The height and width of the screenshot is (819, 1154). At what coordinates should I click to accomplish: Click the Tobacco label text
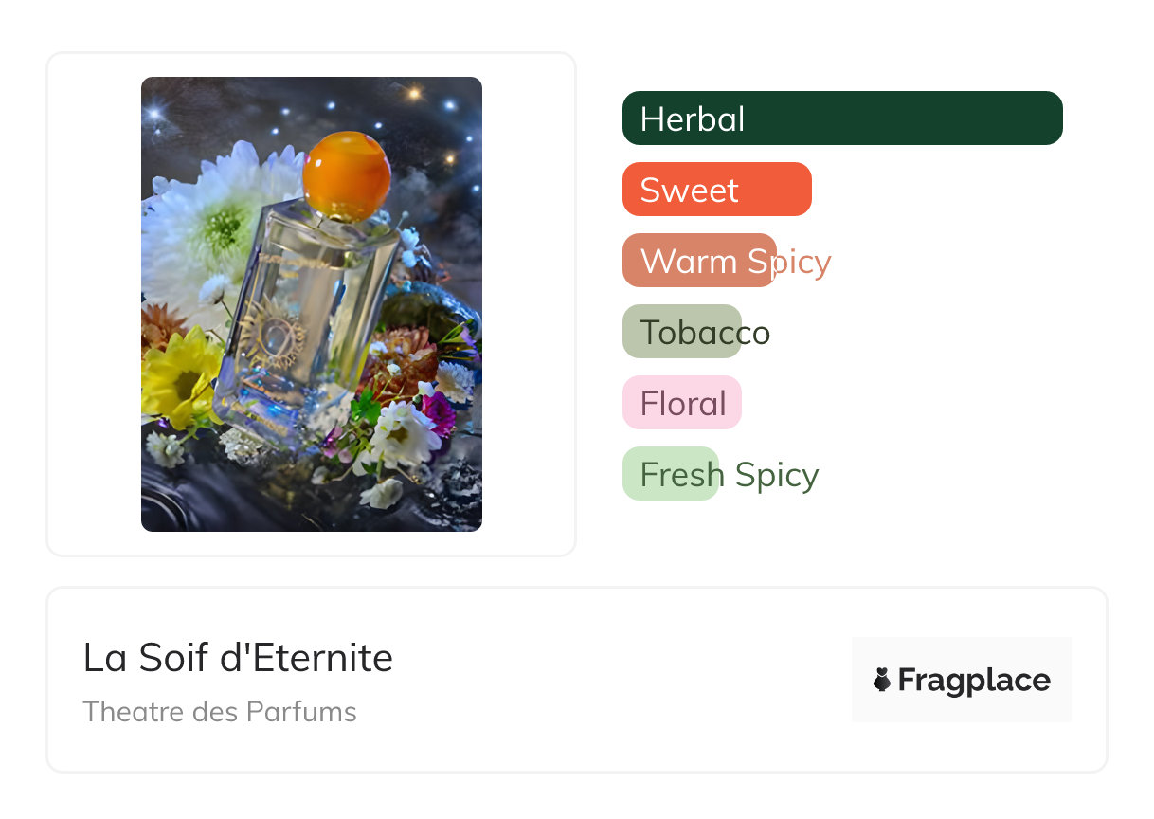tap(705, 333)
